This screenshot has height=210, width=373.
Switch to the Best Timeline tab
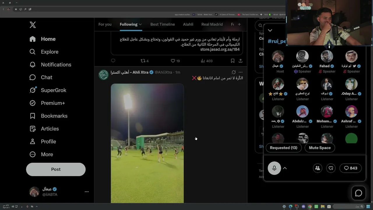(163, 24)
